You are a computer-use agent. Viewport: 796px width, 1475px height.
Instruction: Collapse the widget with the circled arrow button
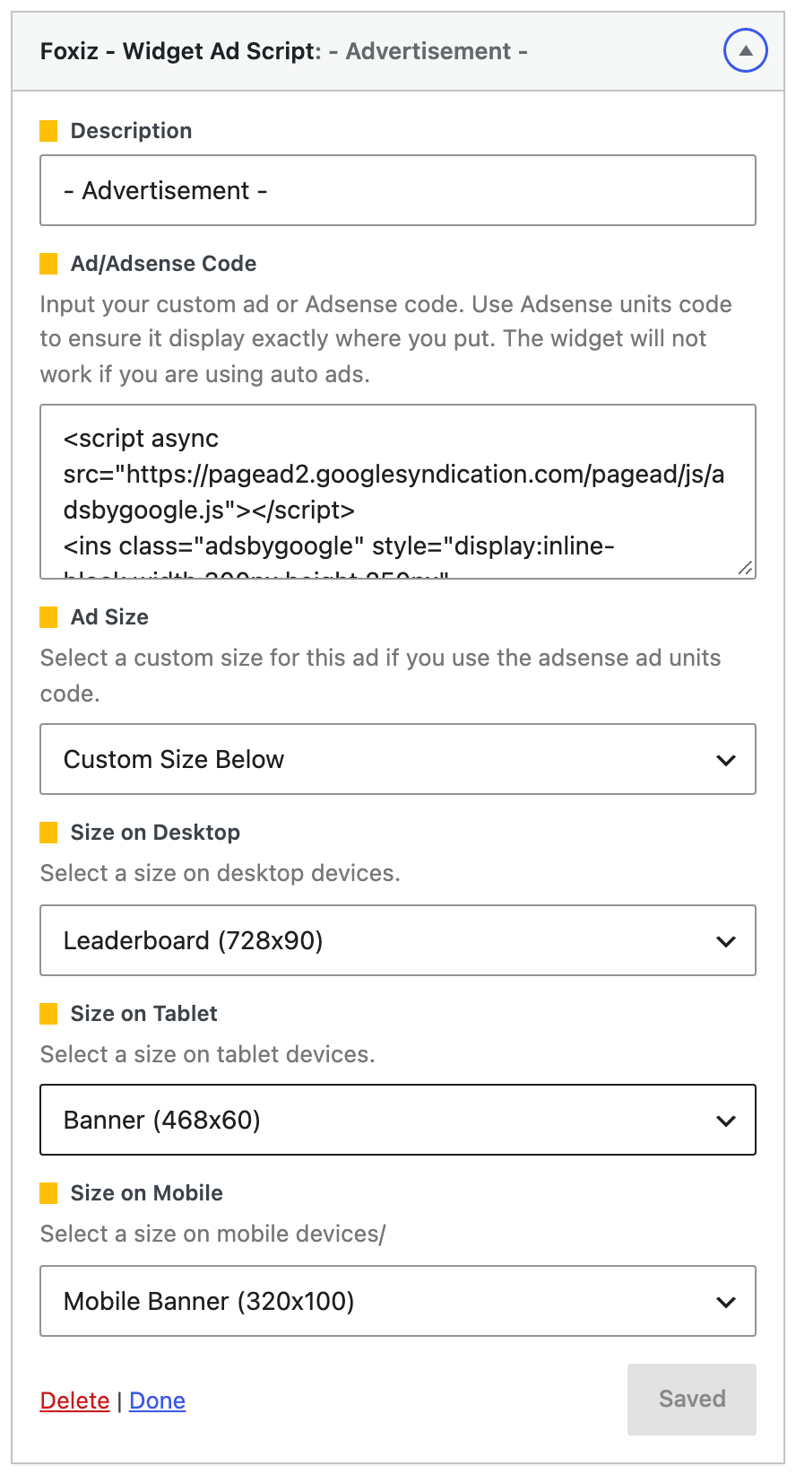745,51
